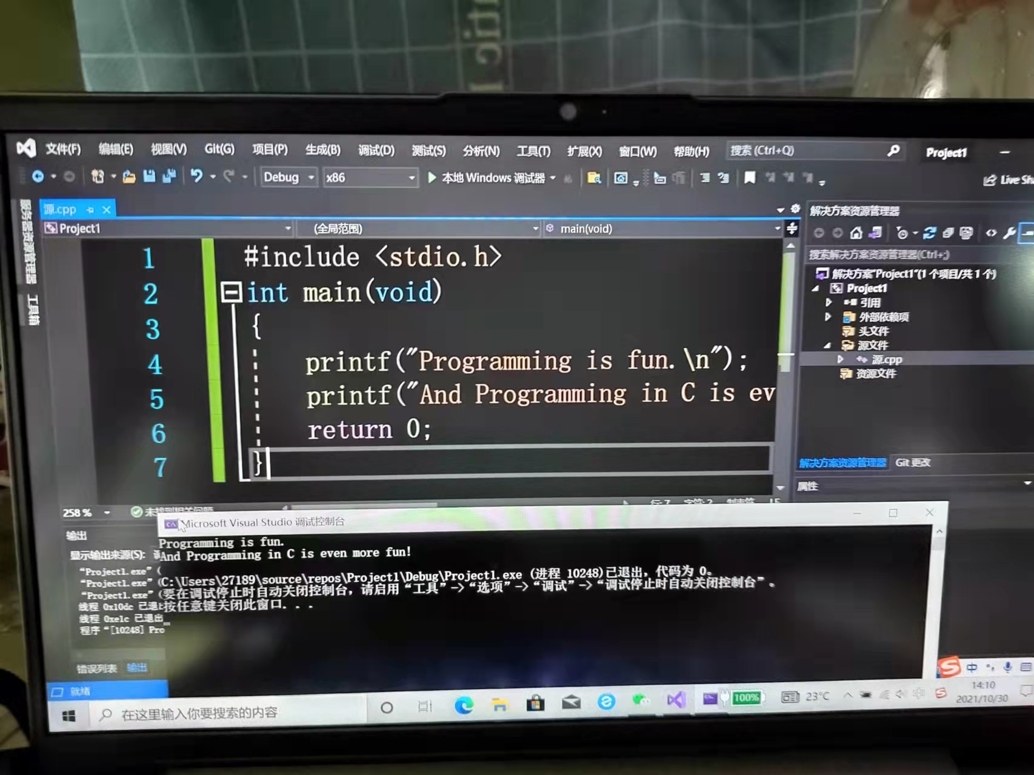Open the Debug configuration dropdown
Image resolution: width=1034 pixels, height=775 pixels.
point(289,177)
